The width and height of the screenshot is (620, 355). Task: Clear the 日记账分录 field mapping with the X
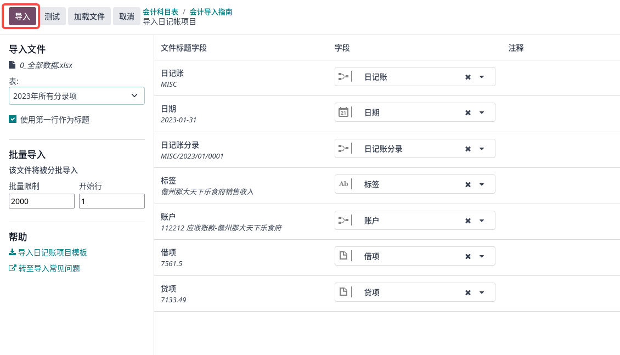coord(468,149)
